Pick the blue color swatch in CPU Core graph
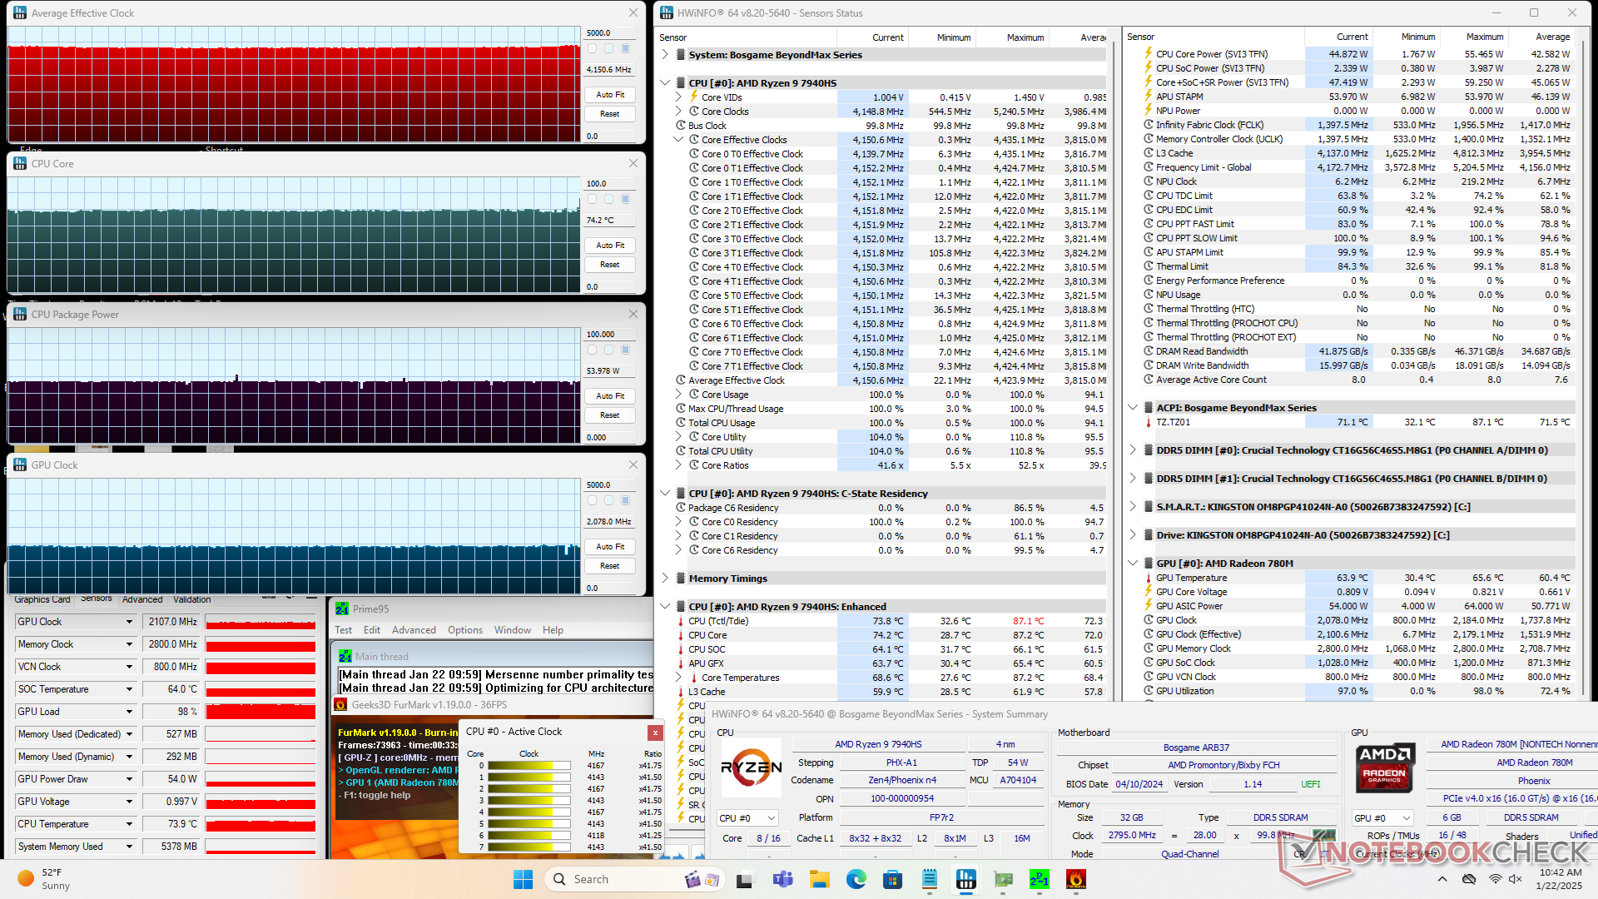This screenshot has height=899, width=1598. [626, 200]
